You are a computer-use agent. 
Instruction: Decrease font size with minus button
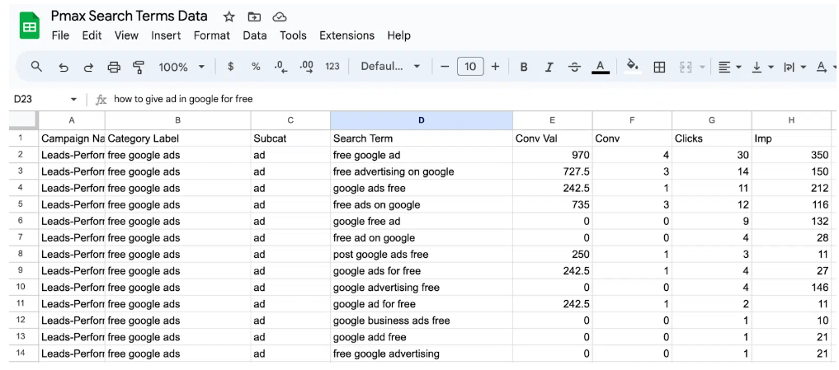pos(445,67)
